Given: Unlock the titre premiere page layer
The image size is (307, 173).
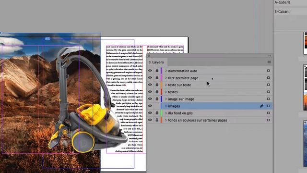Looking at the screenshot, I should [157, 77].
